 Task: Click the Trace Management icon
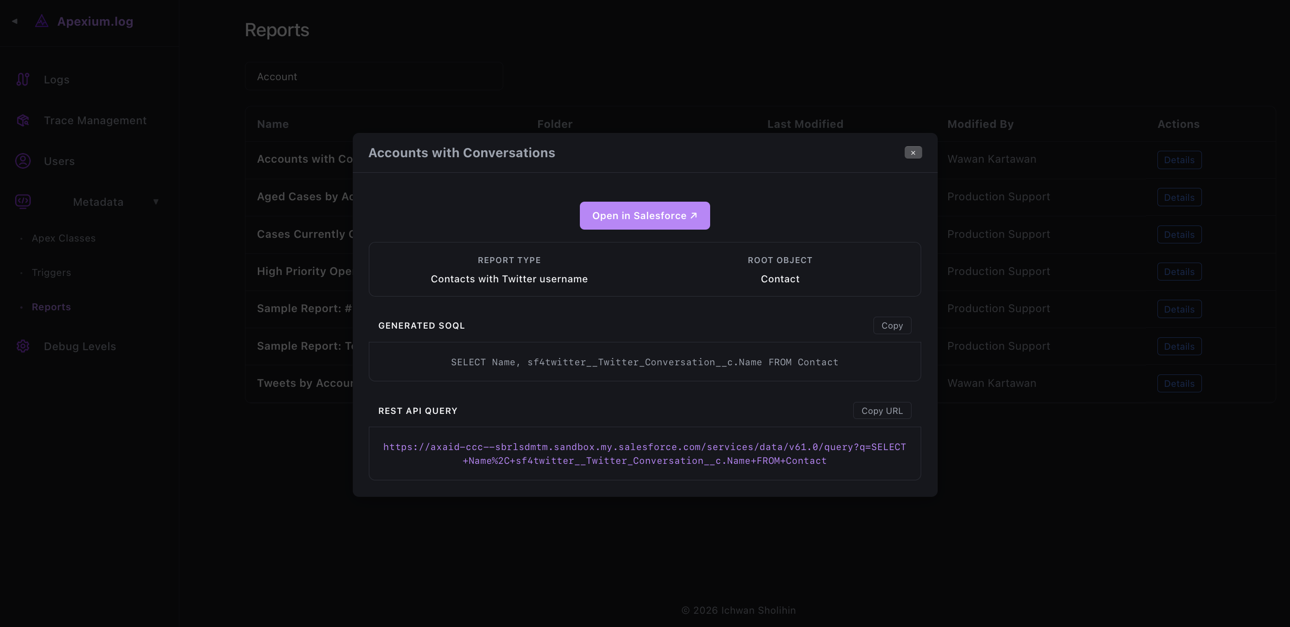point(23,120)
